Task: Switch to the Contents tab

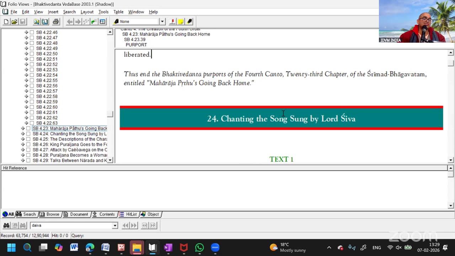Action: (x=104, y=214)
